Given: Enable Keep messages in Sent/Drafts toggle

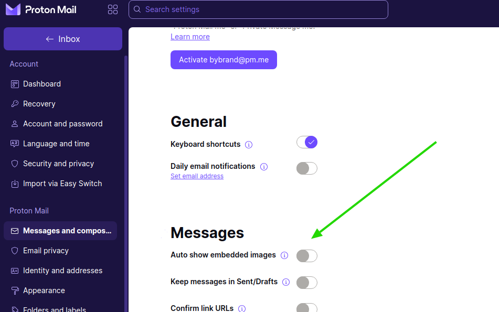Looking at the screenshot, I should (x=307, y=283).
